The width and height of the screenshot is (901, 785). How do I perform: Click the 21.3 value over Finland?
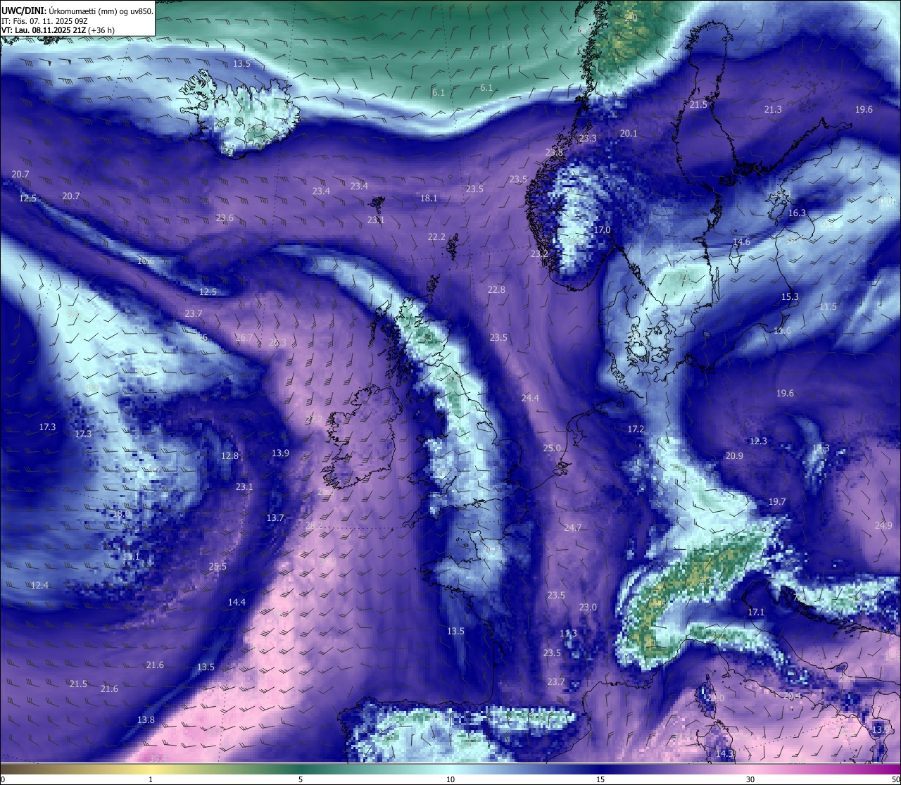tap(773, 110)
